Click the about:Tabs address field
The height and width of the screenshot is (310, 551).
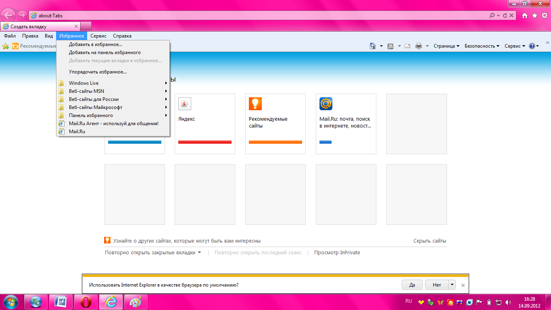click(258, 15)
